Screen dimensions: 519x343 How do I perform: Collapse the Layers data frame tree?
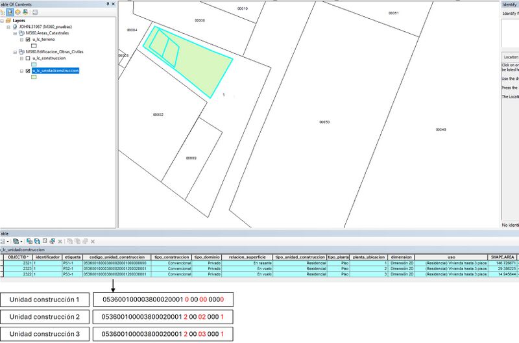[x=2, y=21]
